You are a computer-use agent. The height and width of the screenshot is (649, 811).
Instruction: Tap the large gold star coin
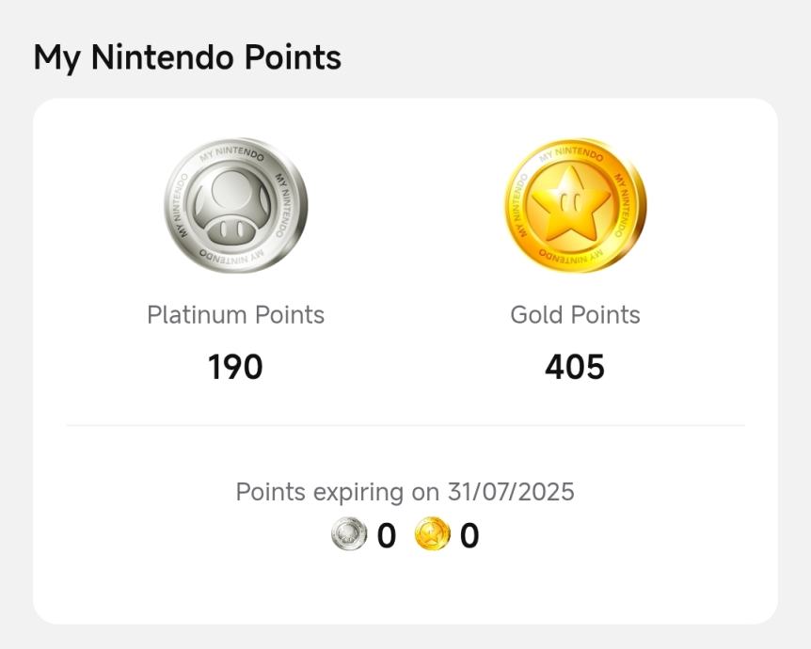tap(575, 206)
